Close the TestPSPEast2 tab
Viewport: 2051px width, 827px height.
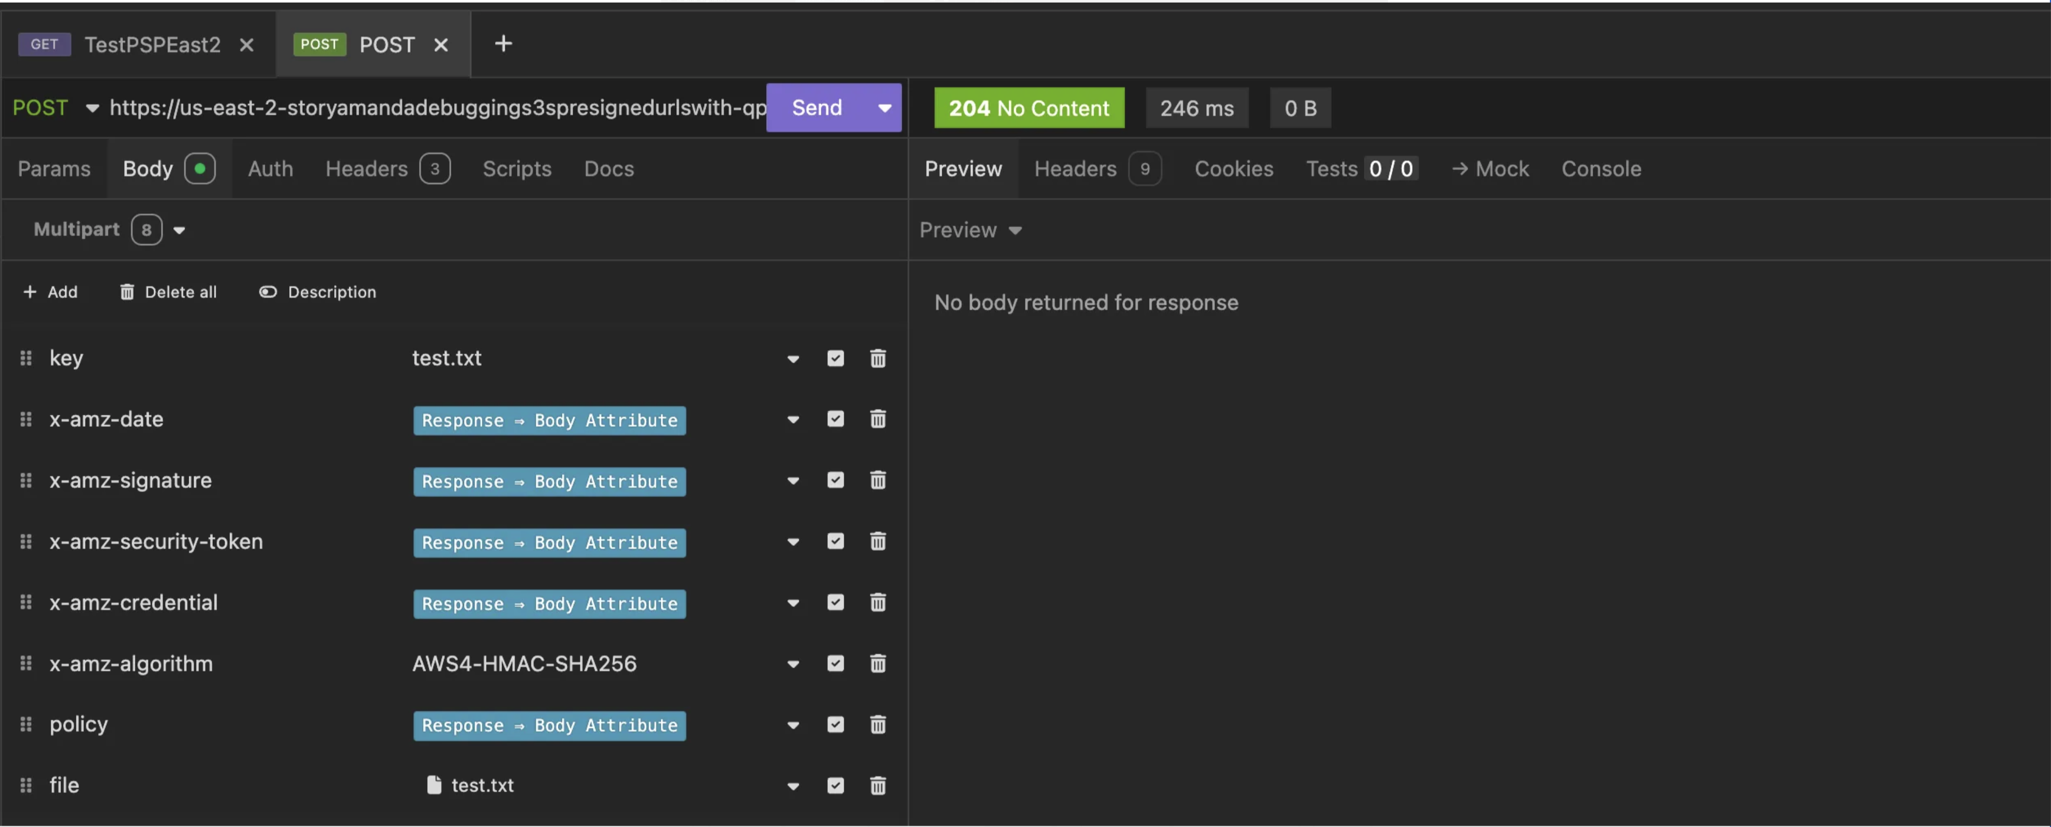point(247,44)
